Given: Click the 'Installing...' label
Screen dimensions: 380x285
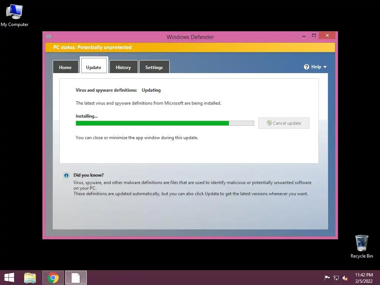Looking at the screenshot, I should pos(86,116).
